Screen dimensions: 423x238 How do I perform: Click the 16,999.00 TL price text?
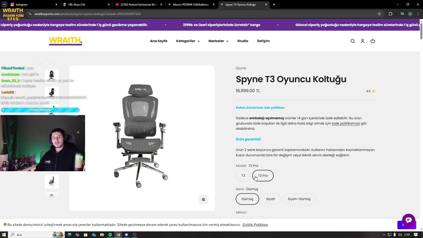[x=248, y=91]
